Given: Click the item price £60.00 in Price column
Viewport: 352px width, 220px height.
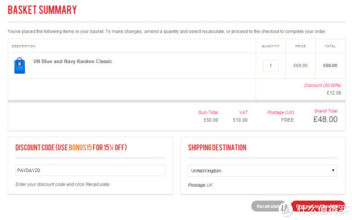Looking at the screenshot, I should click(300, 66).
